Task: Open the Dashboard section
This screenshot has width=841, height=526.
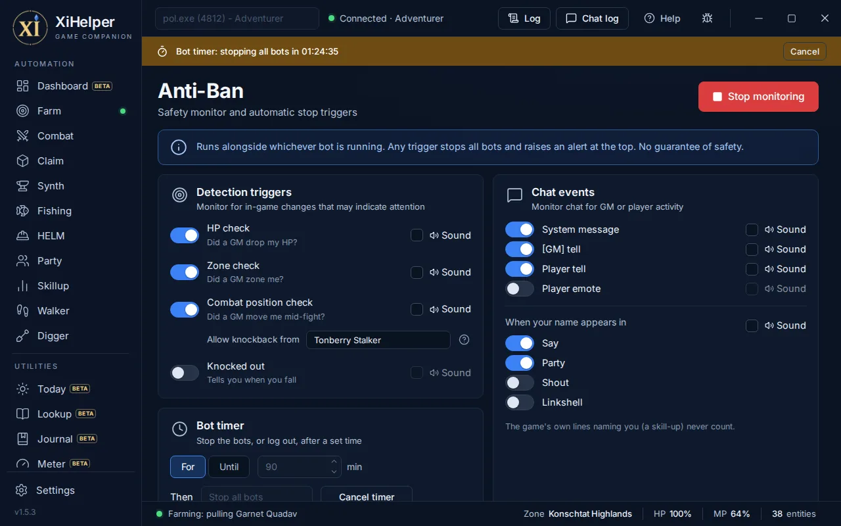Action: click(71, 86)
